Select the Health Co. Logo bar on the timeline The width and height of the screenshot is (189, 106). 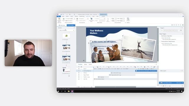pos(103,77)
